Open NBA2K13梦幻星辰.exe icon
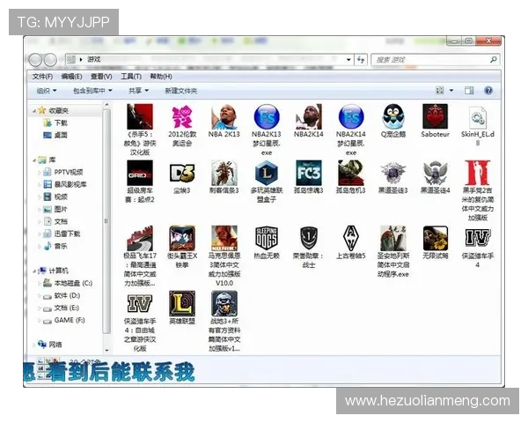This screenshot has height=423, width=528. pyautogui.click(x=267, y=116)
